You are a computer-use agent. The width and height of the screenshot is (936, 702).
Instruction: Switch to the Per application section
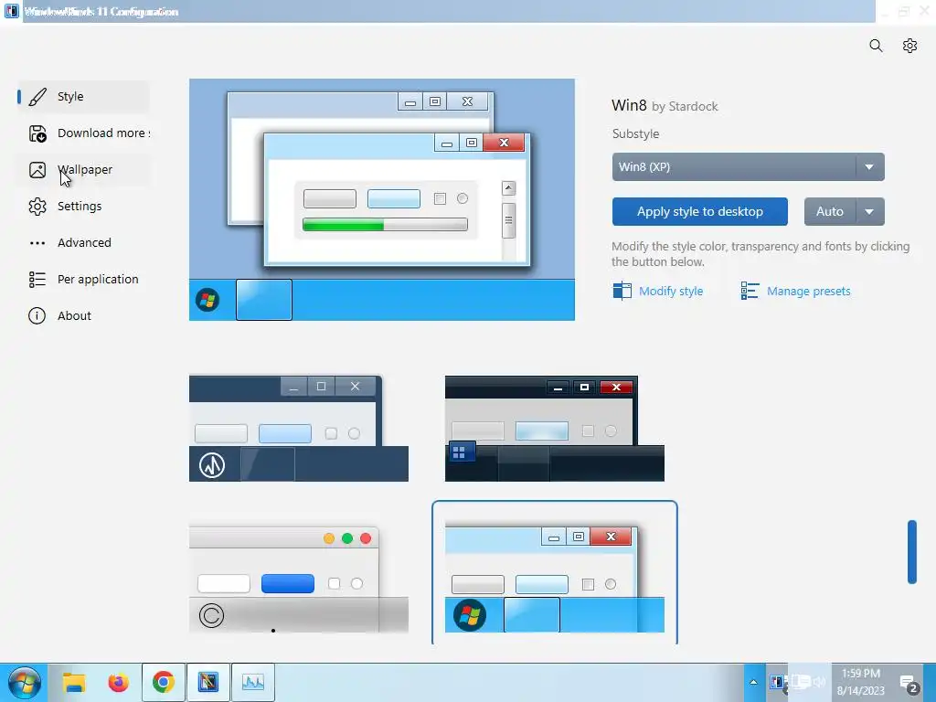(83, 280)
